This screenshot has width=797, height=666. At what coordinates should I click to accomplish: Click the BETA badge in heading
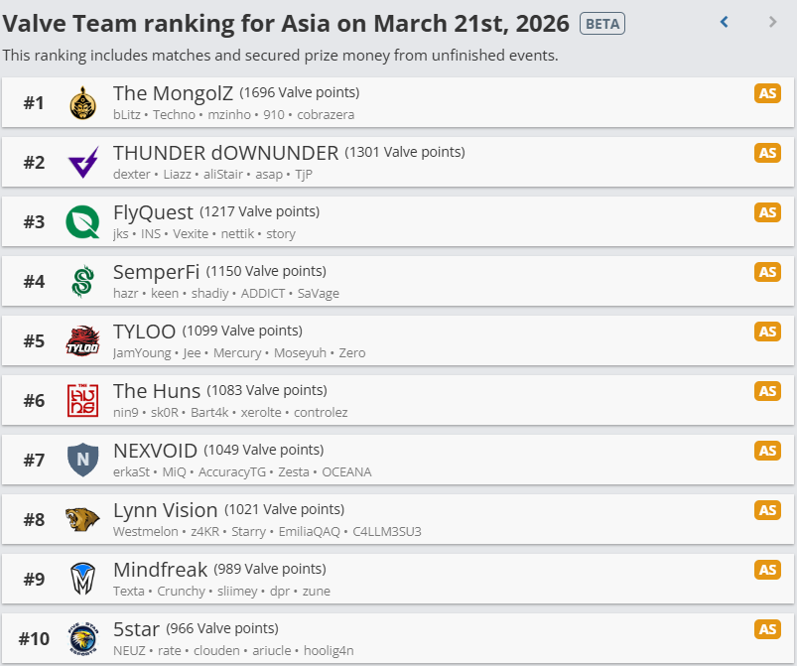click(602, 23)
